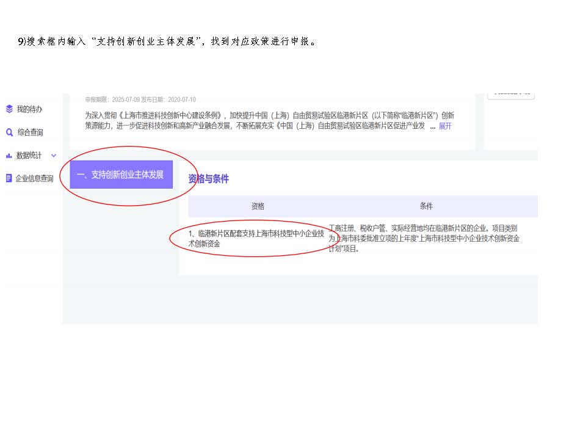Image resolution: width=586 pixels, height=439 pixels.
Task: Click the 资格与条件 section heading
Action: tap(208, 179)
